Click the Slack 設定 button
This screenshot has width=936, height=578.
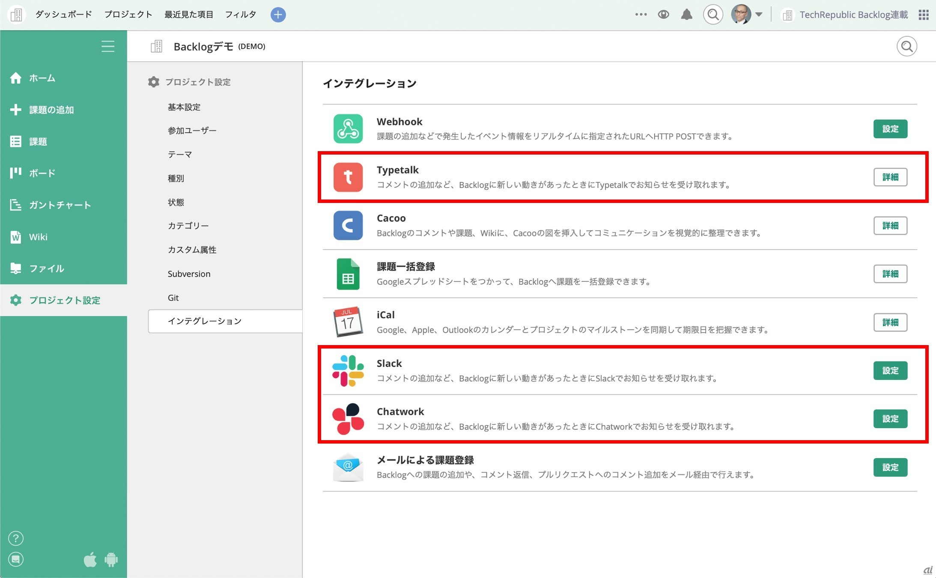coord(890,370)
